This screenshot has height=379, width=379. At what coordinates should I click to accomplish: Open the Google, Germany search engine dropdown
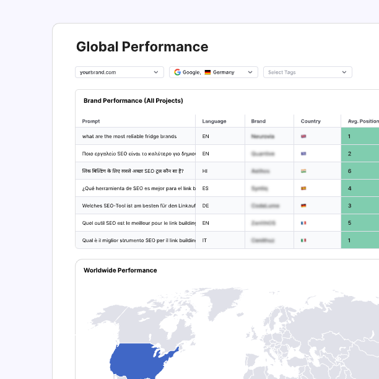214,72
